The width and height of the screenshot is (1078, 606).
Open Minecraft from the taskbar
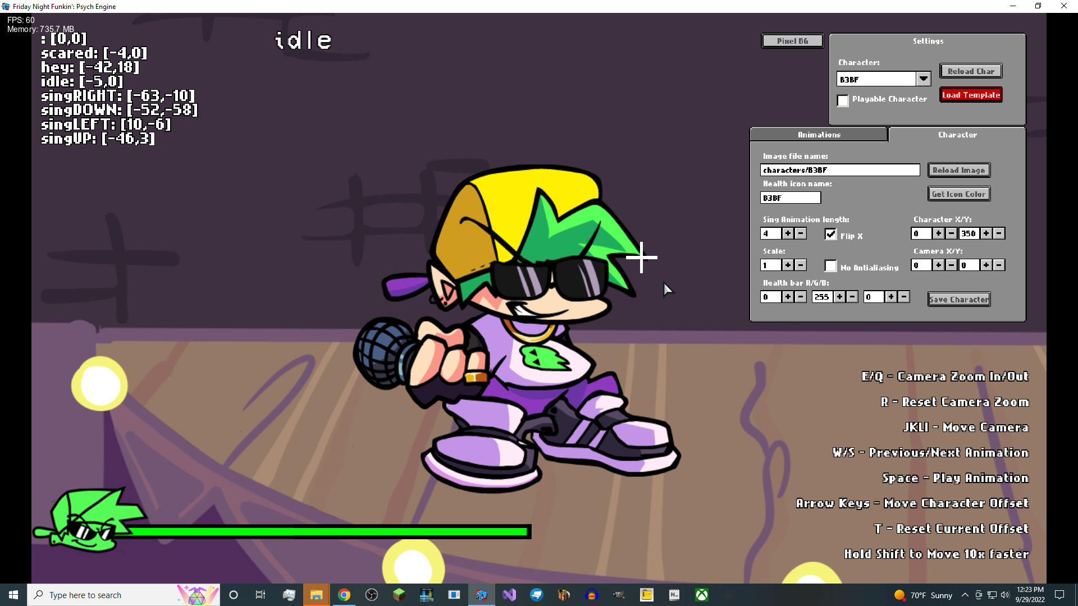pos(399,595)
